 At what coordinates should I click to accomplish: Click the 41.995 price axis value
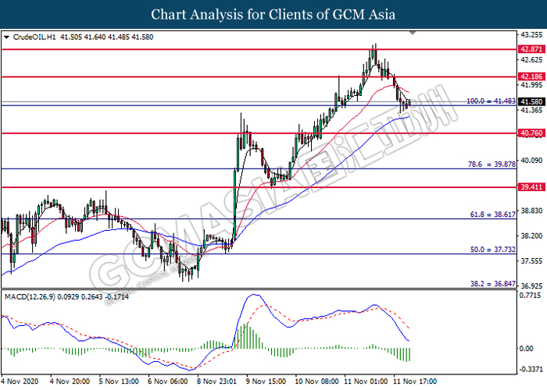(531, 85)
